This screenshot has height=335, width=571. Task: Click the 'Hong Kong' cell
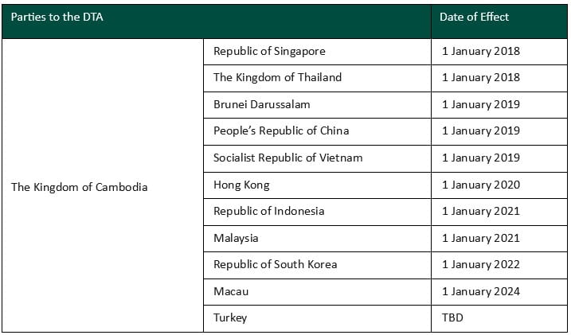[317, 185]
